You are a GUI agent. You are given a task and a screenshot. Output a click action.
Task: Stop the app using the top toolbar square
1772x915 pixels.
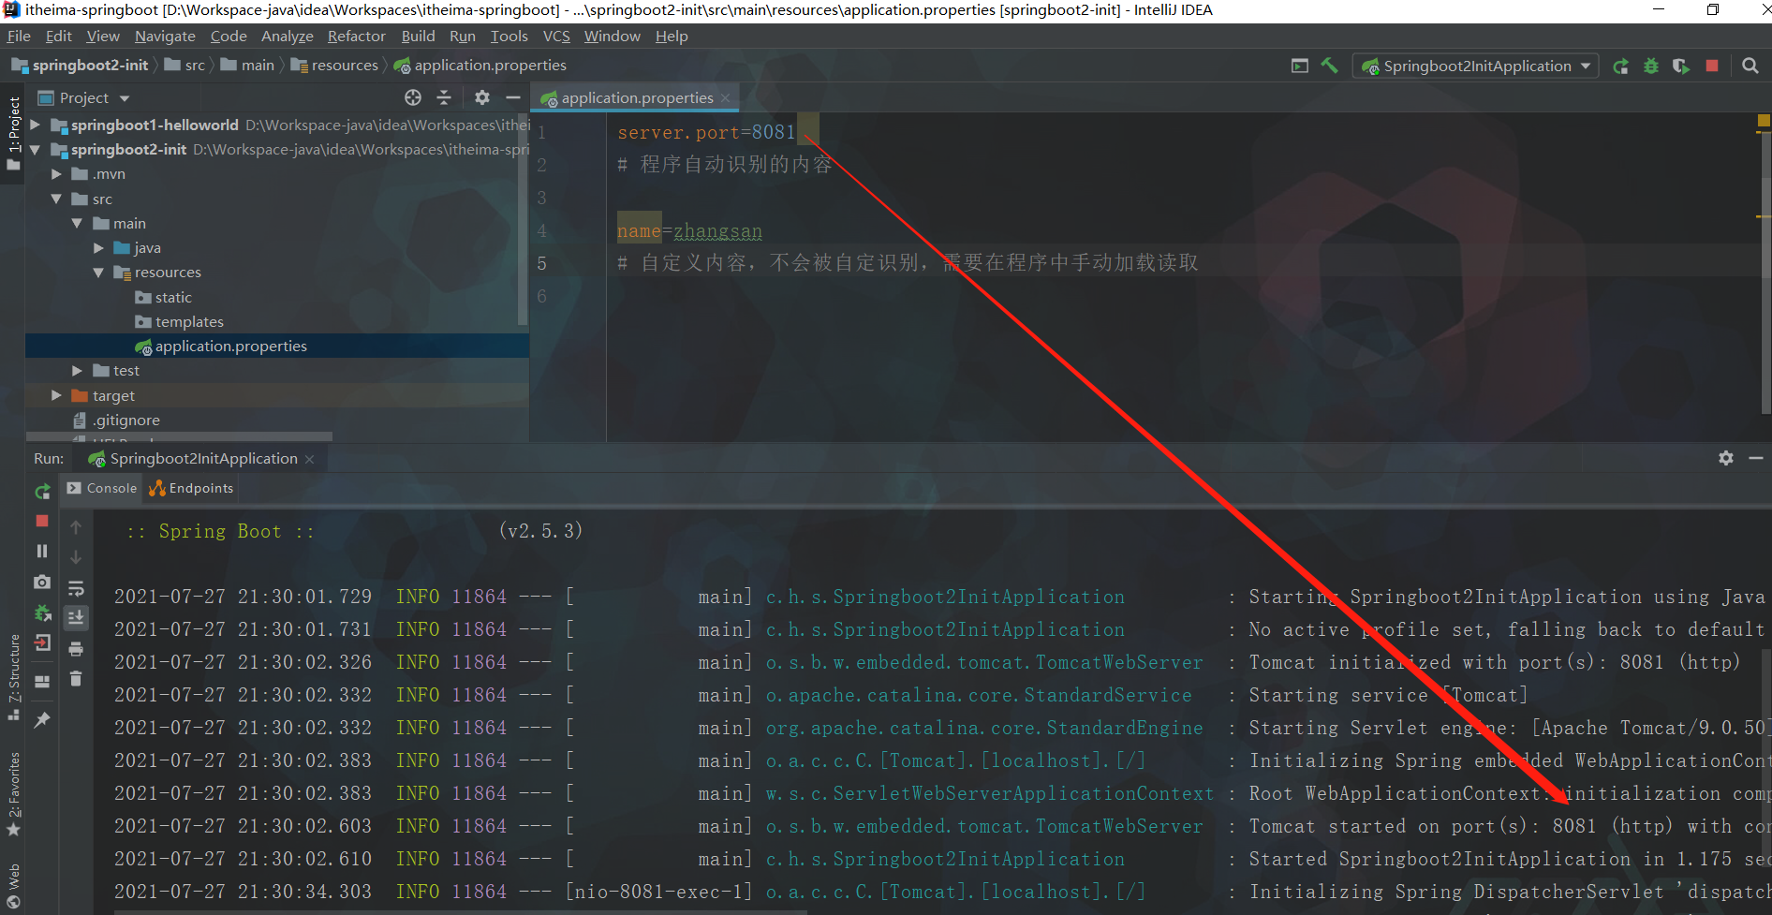point(1712,66)
